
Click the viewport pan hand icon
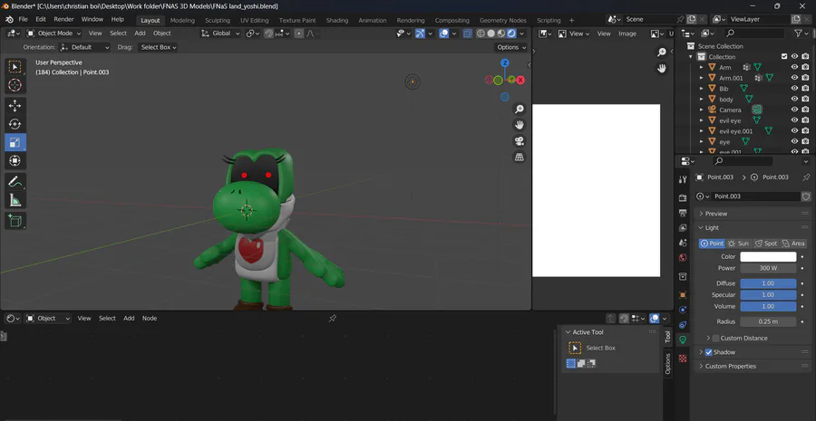point(519,125)
